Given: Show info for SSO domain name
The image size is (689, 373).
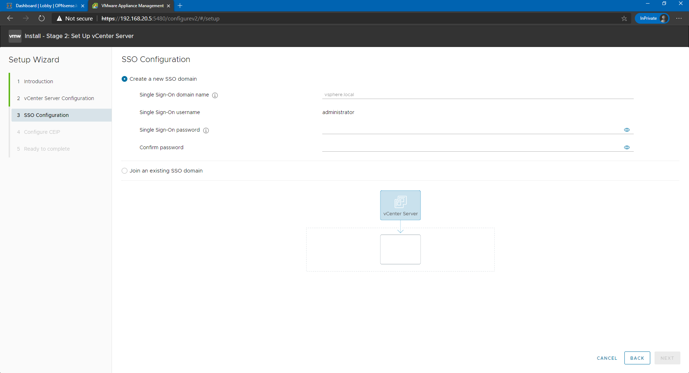Looking at the screenshot, I should click(215, 95).
